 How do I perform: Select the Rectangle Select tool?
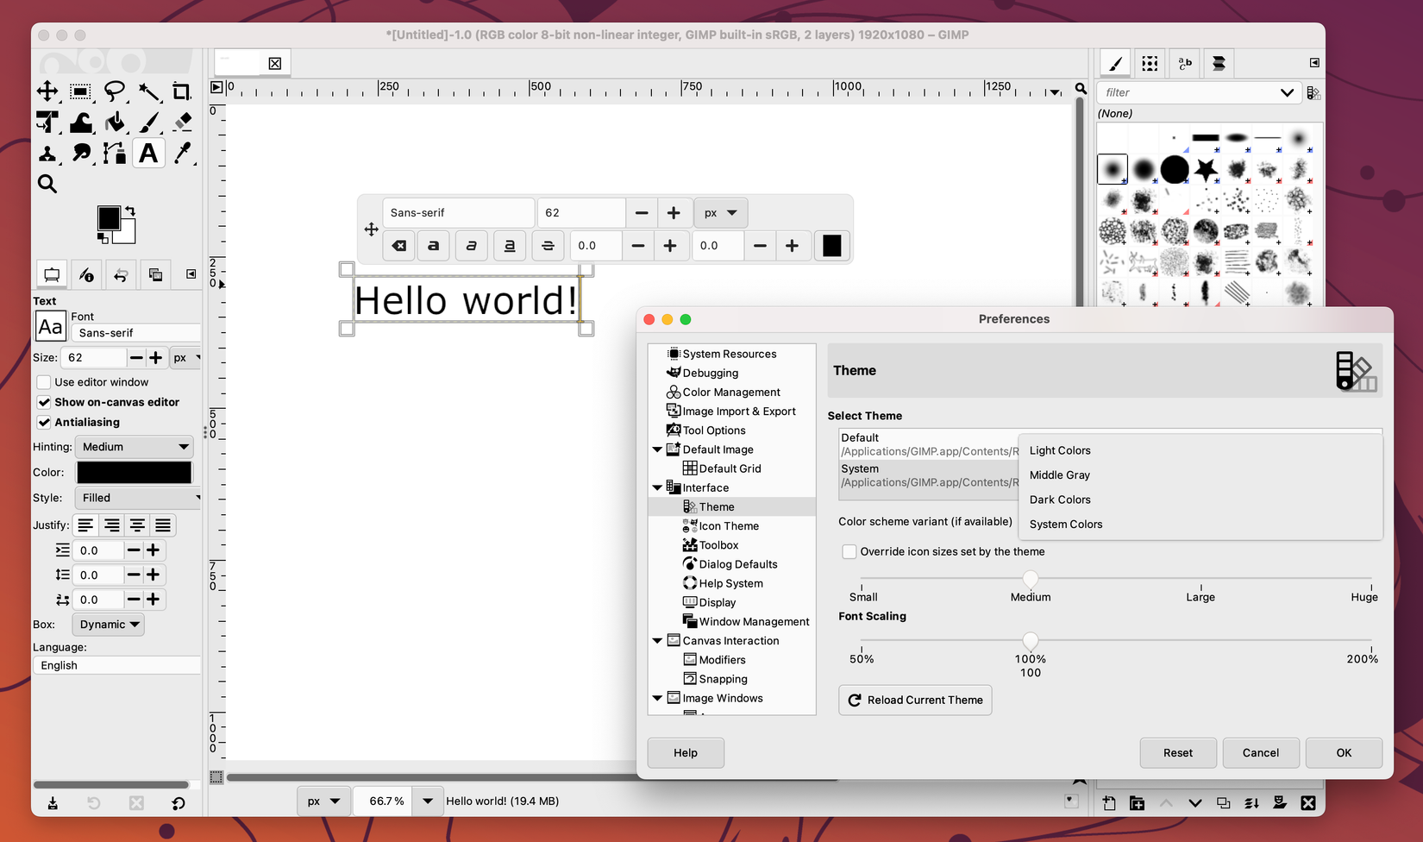(81, 91)
